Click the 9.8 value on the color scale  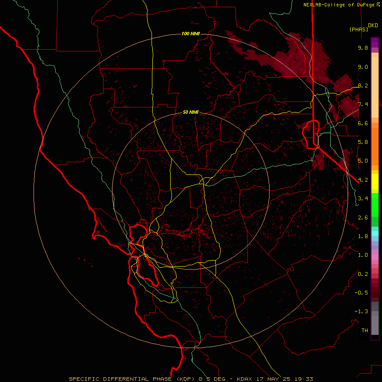click(363, 48)
